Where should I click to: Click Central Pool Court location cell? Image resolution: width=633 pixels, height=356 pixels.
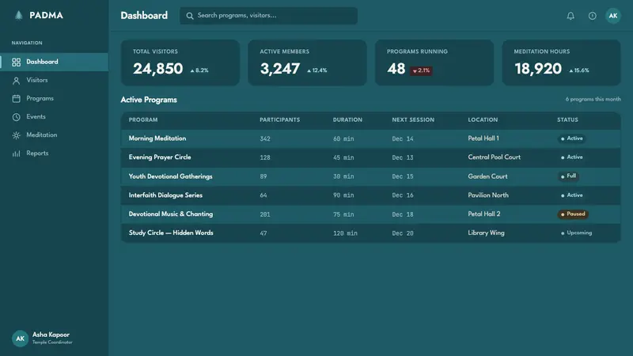tap(494, 157)
